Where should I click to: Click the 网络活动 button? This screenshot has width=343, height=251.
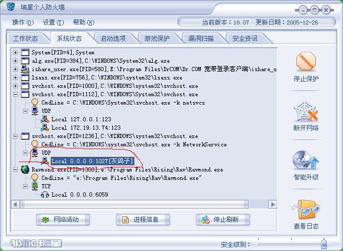(x=63, y=220)
